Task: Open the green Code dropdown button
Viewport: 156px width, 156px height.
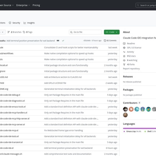Action: pyautogui.click(x=112, y=32)
